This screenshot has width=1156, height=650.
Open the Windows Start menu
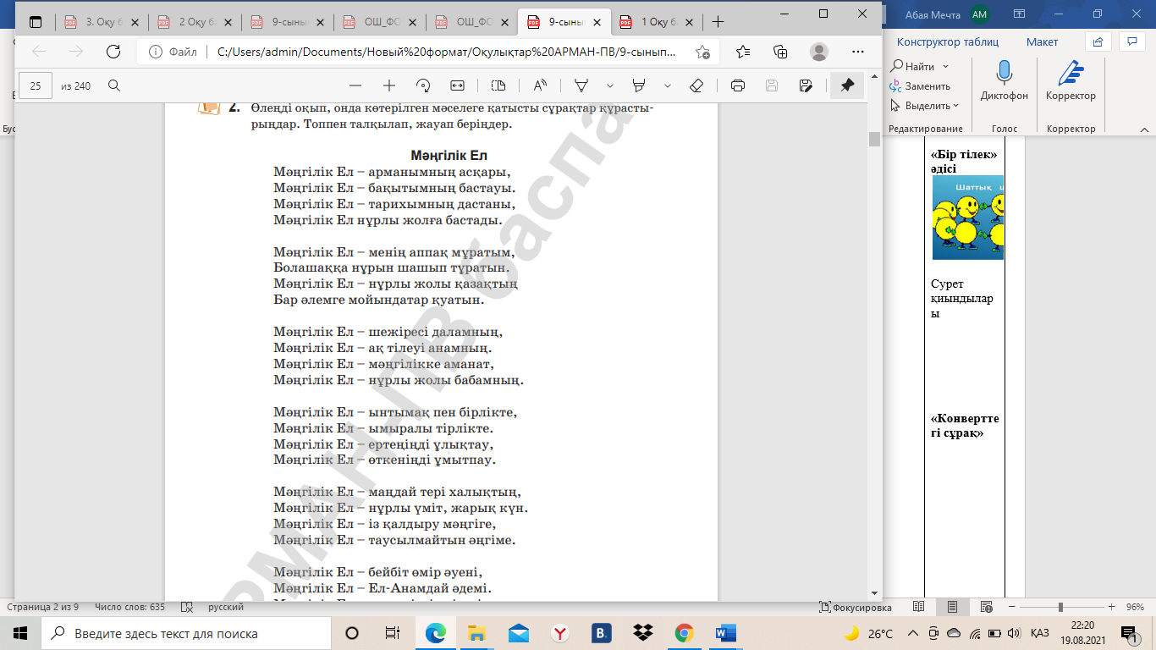coord(20,633)
